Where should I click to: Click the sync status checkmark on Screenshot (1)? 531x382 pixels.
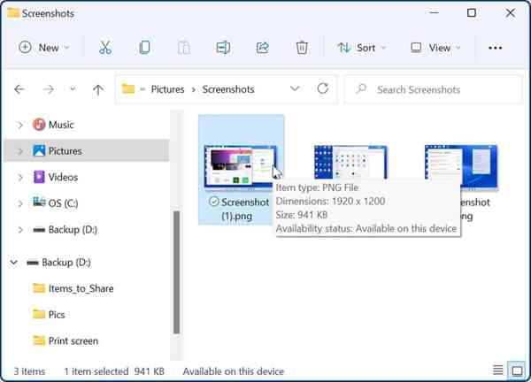[213, 202]
